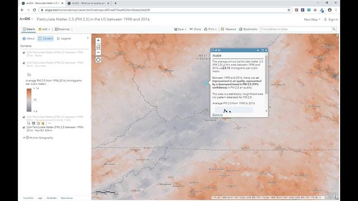Toggle the PM 2.5 Counties layer checkbox

click(23, 63)
